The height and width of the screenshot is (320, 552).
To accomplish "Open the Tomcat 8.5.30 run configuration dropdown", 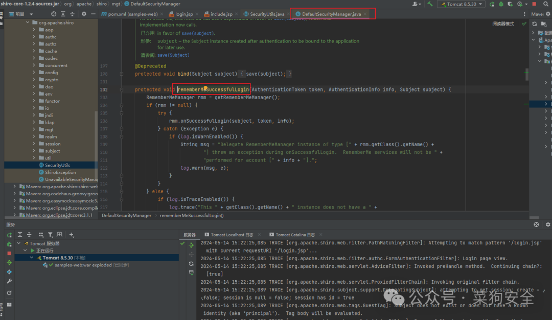I will [462, 4].
